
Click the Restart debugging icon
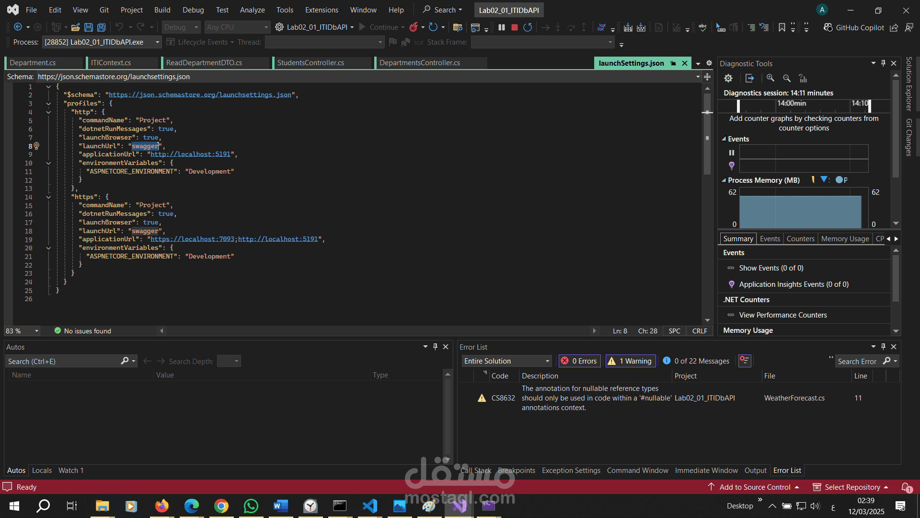click(528, 27)
